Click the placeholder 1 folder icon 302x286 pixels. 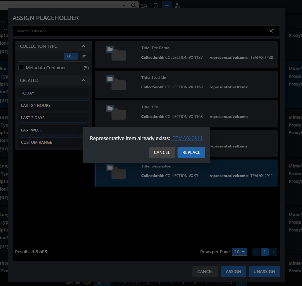[x=116, y=171]
